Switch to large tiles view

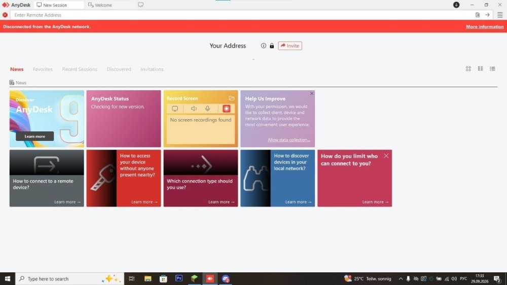(468, 68)
